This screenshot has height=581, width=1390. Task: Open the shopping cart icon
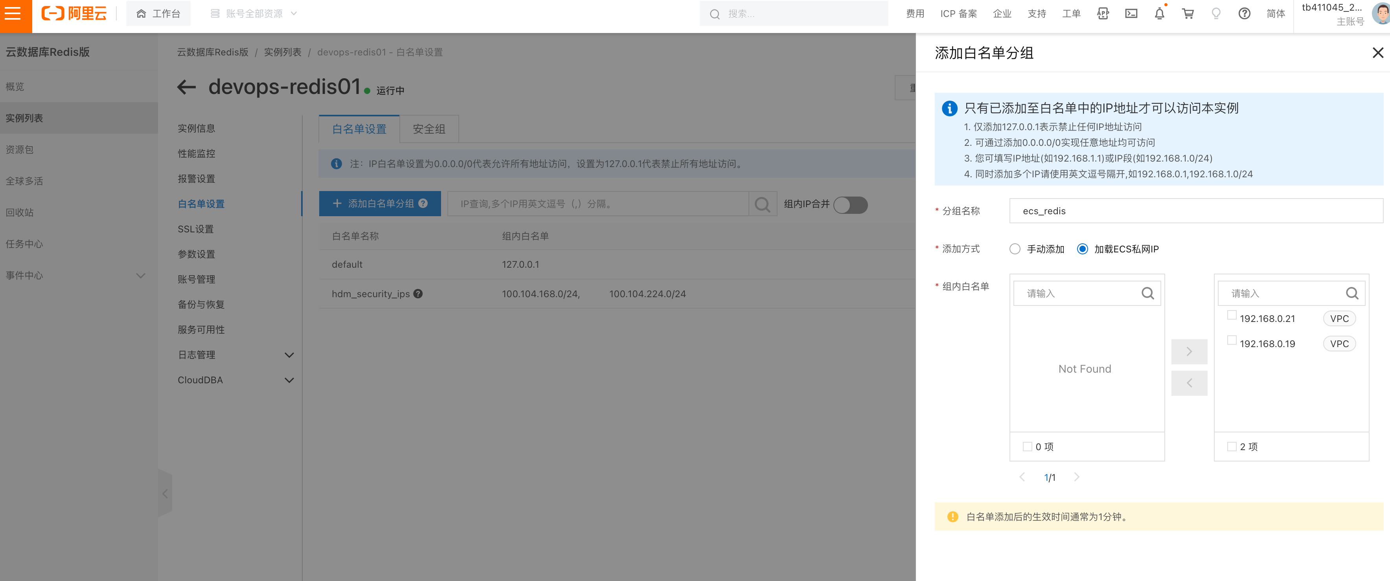pos(1188,14)
